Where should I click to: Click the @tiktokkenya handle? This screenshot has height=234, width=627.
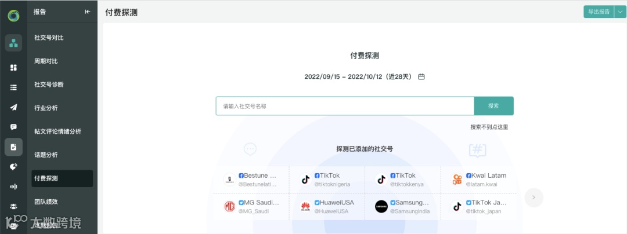click(406, 184)
